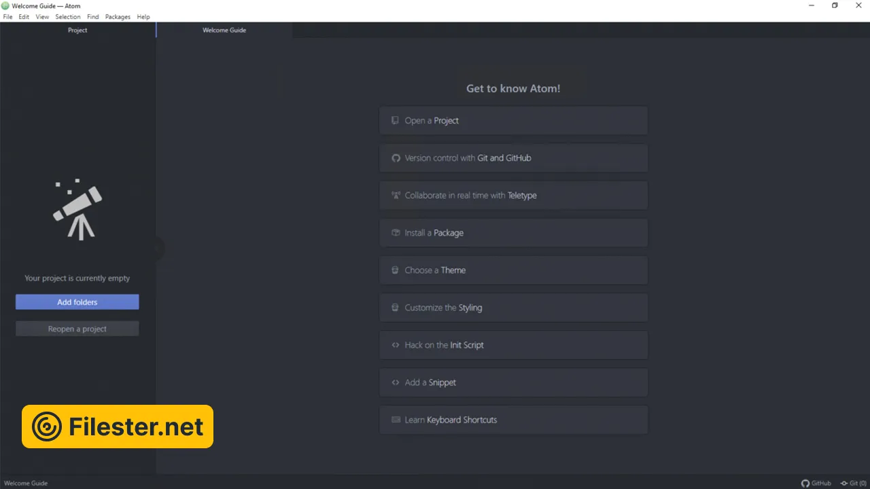The image size is (870, 489).
Task: Open the File menu
Action: pos(8,17)
